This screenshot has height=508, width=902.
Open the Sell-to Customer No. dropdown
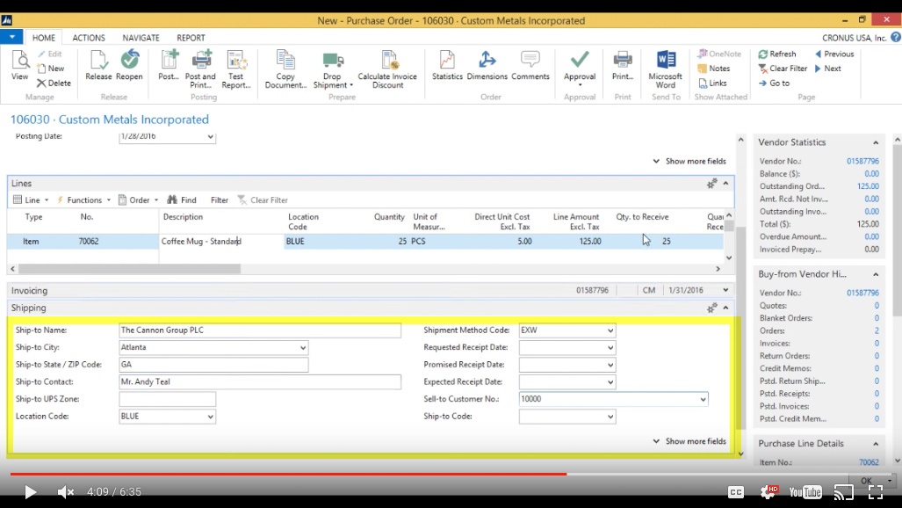tap(703, 399)
